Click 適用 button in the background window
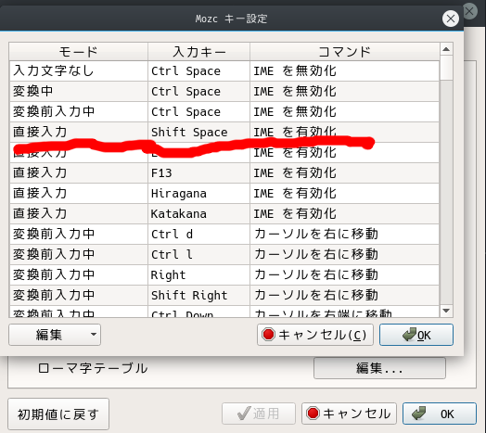Screen dimensions: 486x433 259,414
